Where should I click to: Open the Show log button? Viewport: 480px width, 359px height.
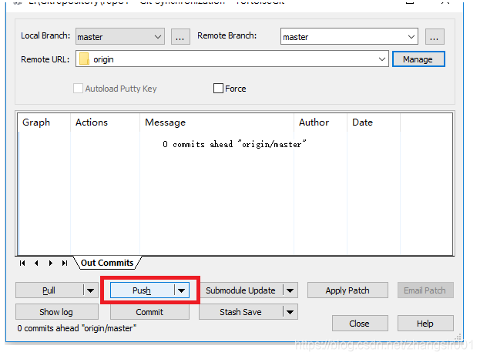(57, 312)
